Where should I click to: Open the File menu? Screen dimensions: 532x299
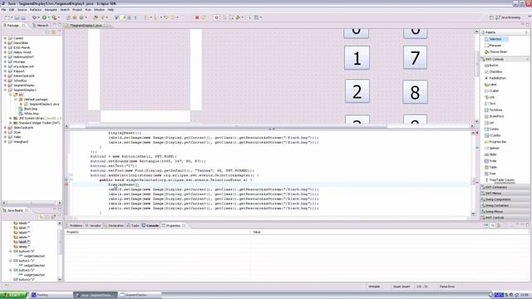pos(3,10)
